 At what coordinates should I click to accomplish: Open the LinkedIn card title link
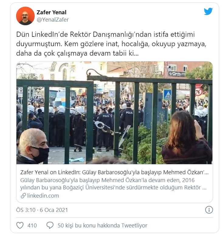(x=114, y=172)
